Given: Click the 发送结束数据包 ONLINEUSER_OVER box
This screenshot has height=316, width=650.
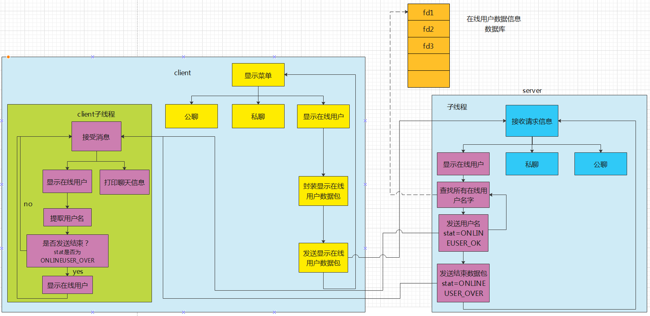Looking at the screenshot, I should [463, 283].
